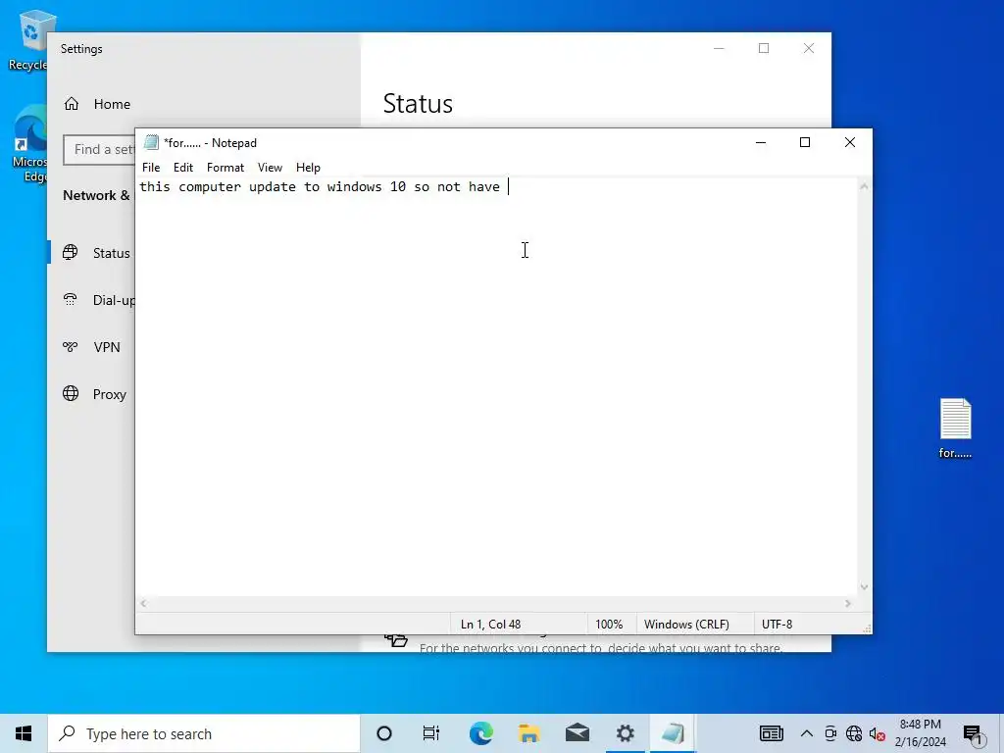
Task: Switch to the Settings gear on the taskbar
Action: point(625,733)
